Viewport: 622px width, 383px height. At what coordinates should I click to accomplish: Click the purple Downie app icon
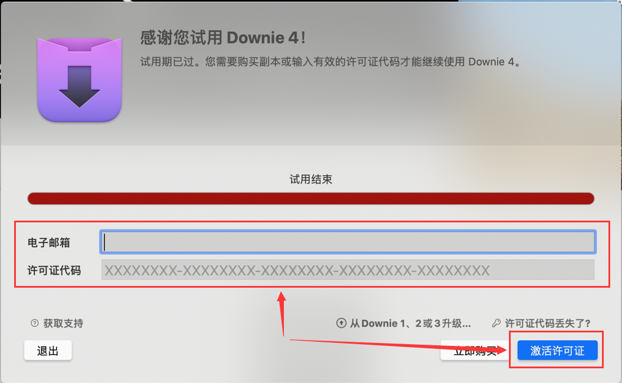pyautogui.click(x=80, y=79)
